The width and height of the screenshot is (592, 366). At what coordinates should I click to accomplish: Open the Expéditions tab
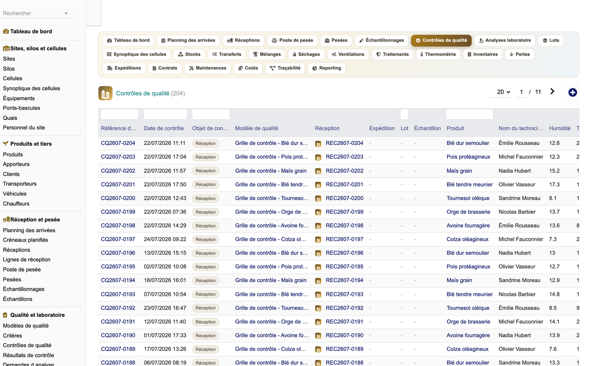(x=124, y=68)
